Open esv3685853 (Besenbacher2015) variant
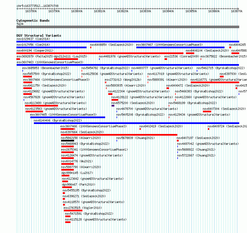 point(46,68)
